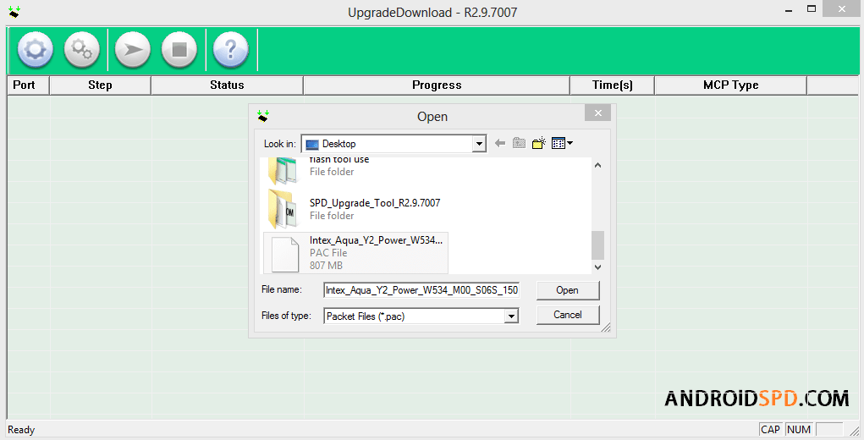Viewport: 864px width, 440px height.
Task: Click the Open button
Action: pos(568,290)
